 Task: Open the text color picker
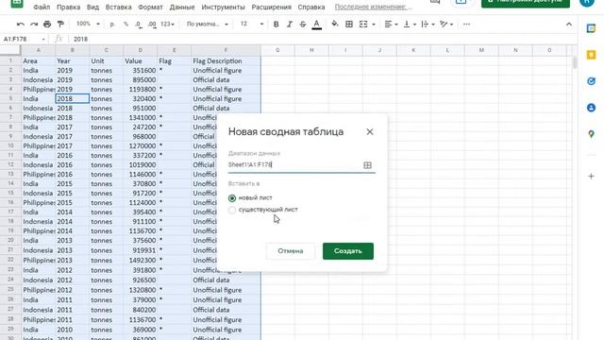coord(317,25)
